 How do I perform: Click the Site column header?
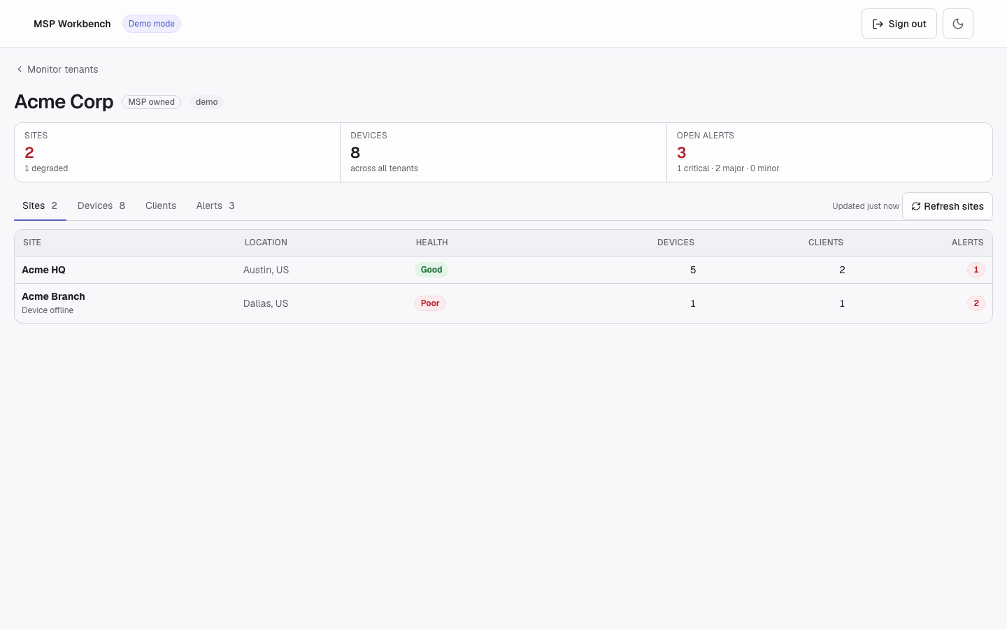coord(32,243)
